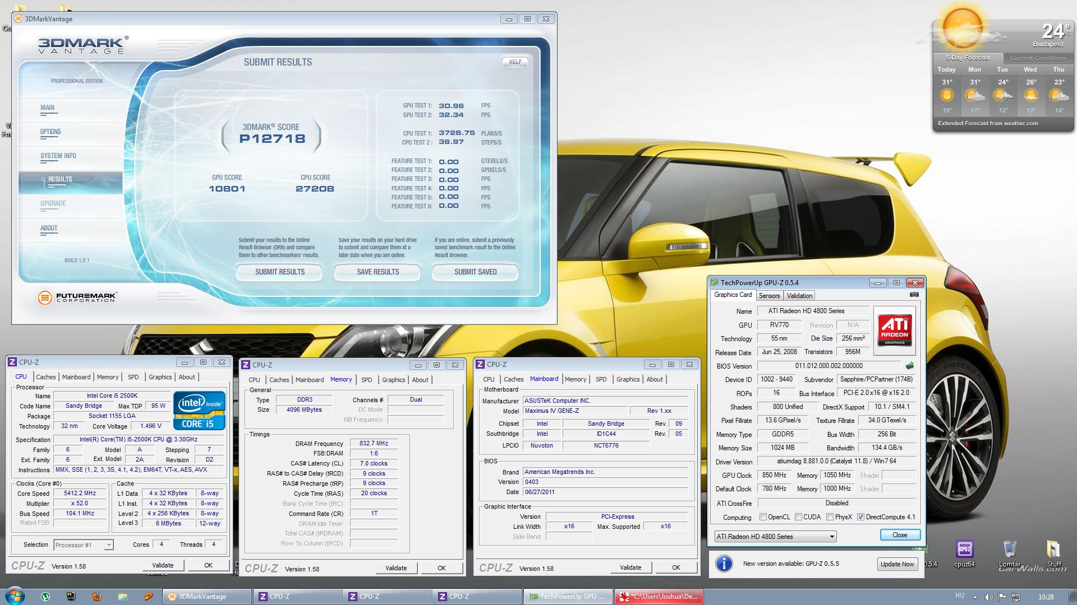1077x605 pixels.
Task: Click the SUBMIT RESULTS button
Action: [279, 272]
